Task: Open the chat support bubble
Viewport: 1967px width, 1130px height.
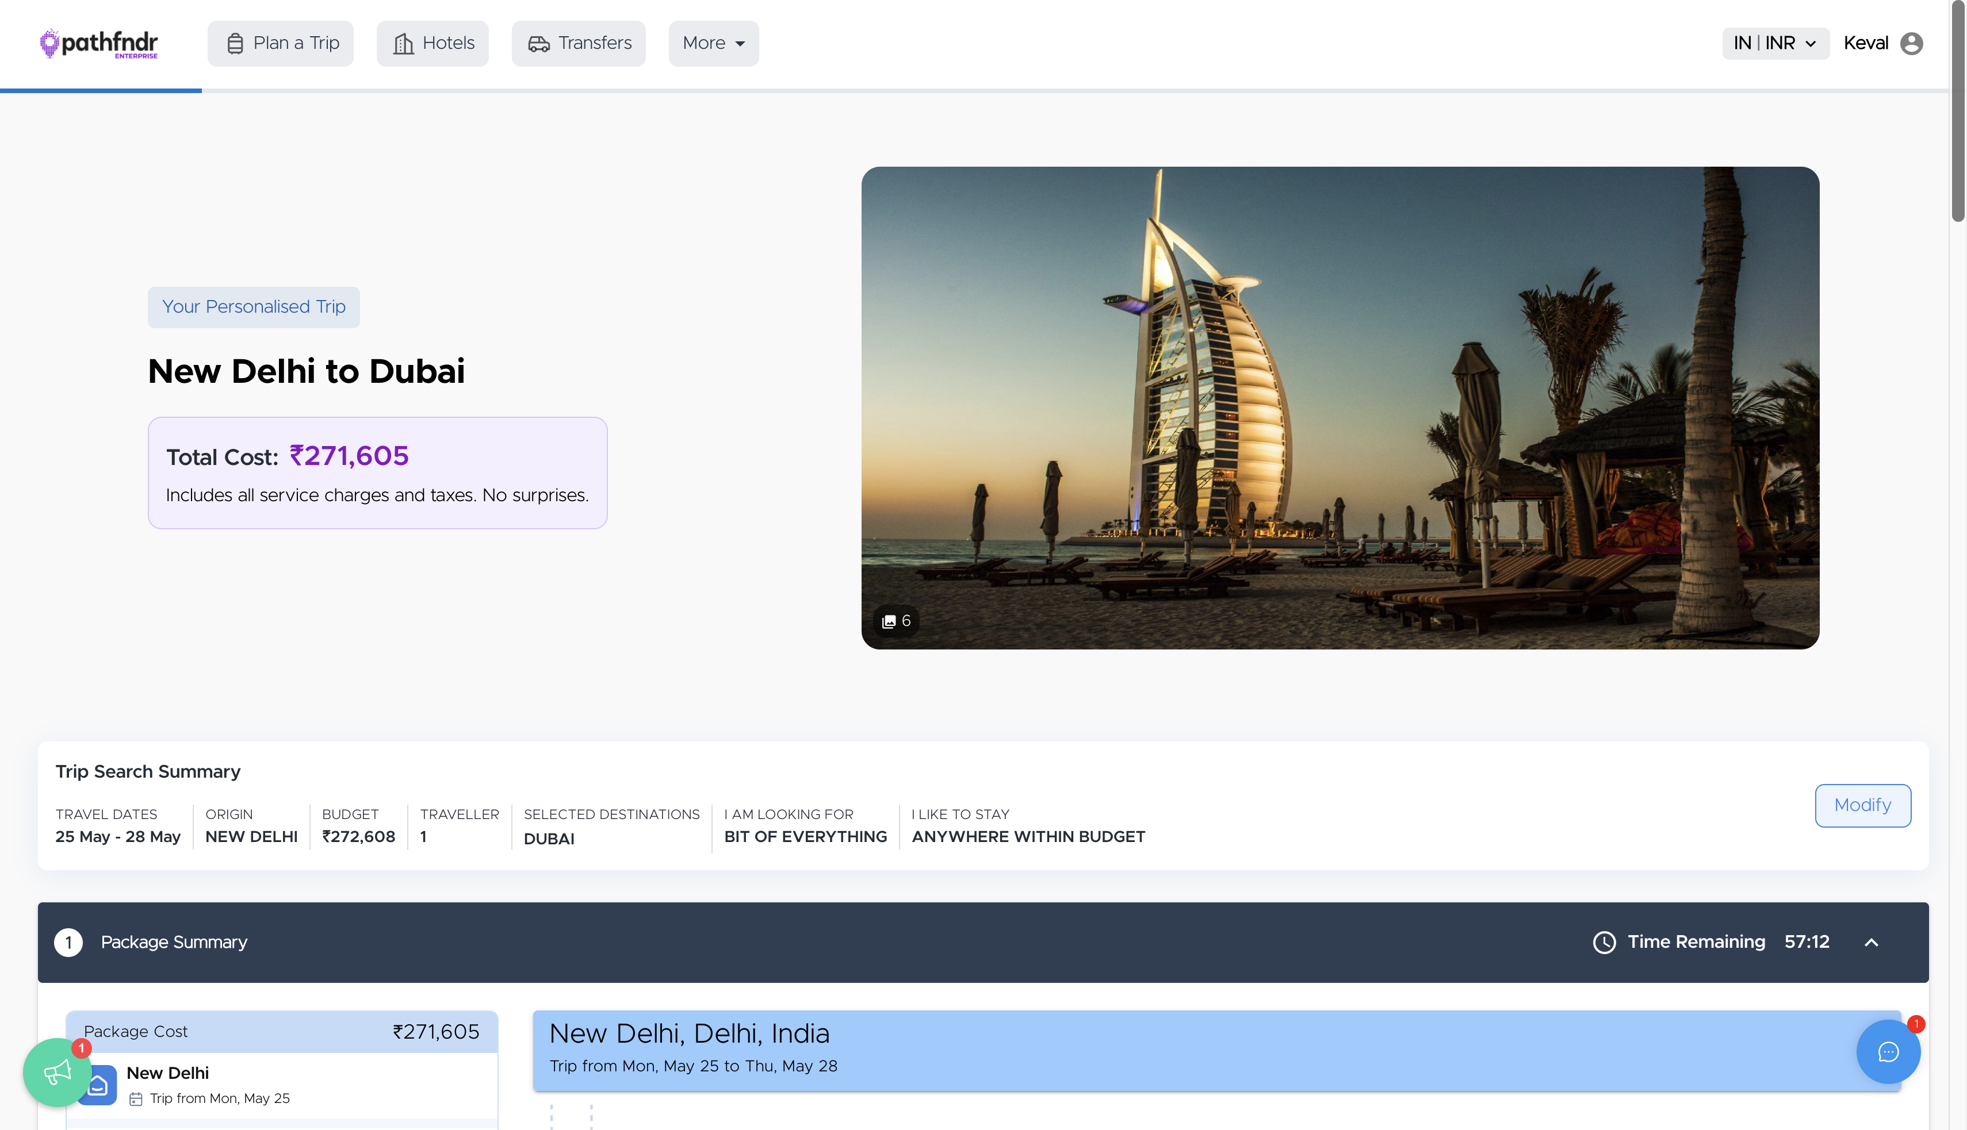Action: point(1888,1052)
